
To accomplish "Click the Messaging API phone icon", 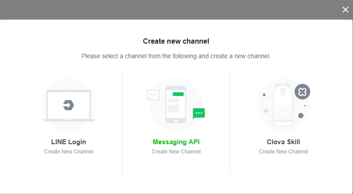I will point(176,104).
